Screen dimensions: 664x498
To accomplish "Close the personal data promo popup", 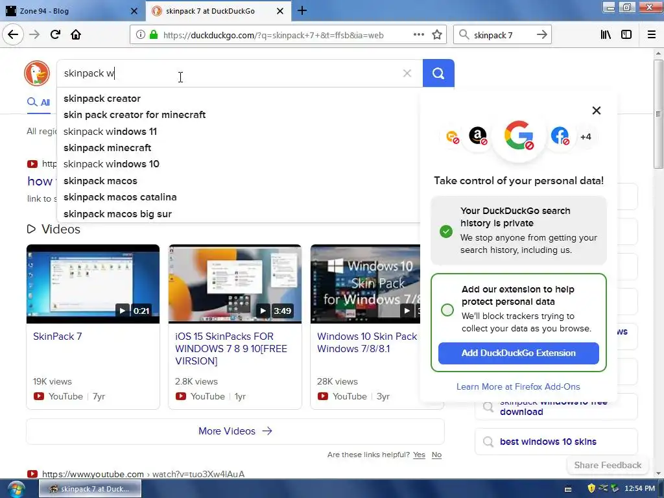I will pyautogui.click(x=597, y=110).
